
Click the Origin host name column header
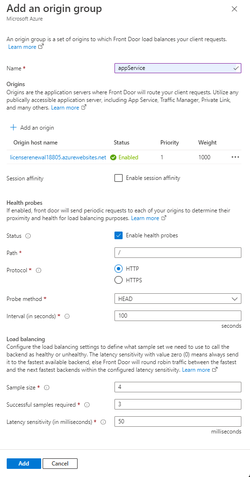pyautogui.click(x=35, y=143)
